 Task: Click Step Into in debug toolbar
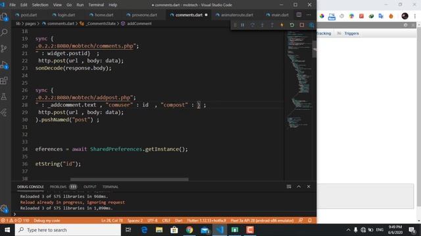click(x=262, y=25)
